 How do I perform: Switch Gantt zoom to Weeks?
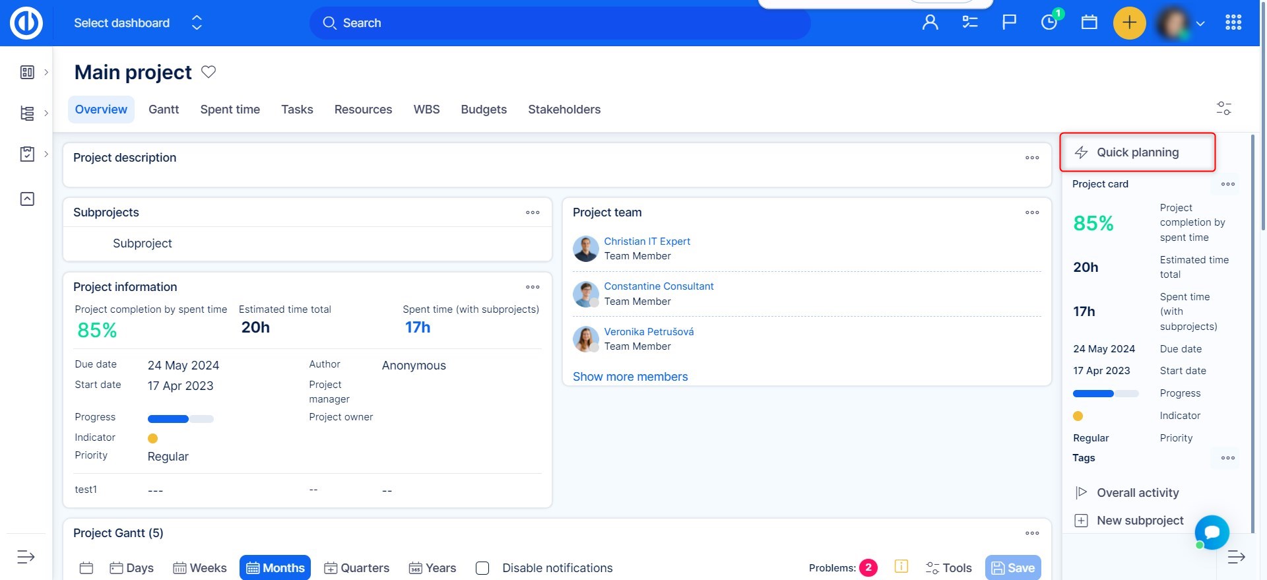click(199, 568)
